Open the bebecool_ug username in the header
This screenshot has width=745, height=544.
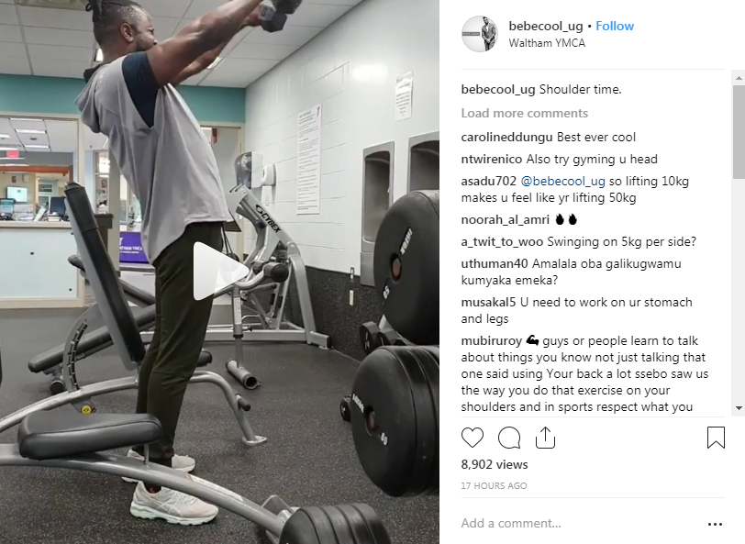click(545, 26)
